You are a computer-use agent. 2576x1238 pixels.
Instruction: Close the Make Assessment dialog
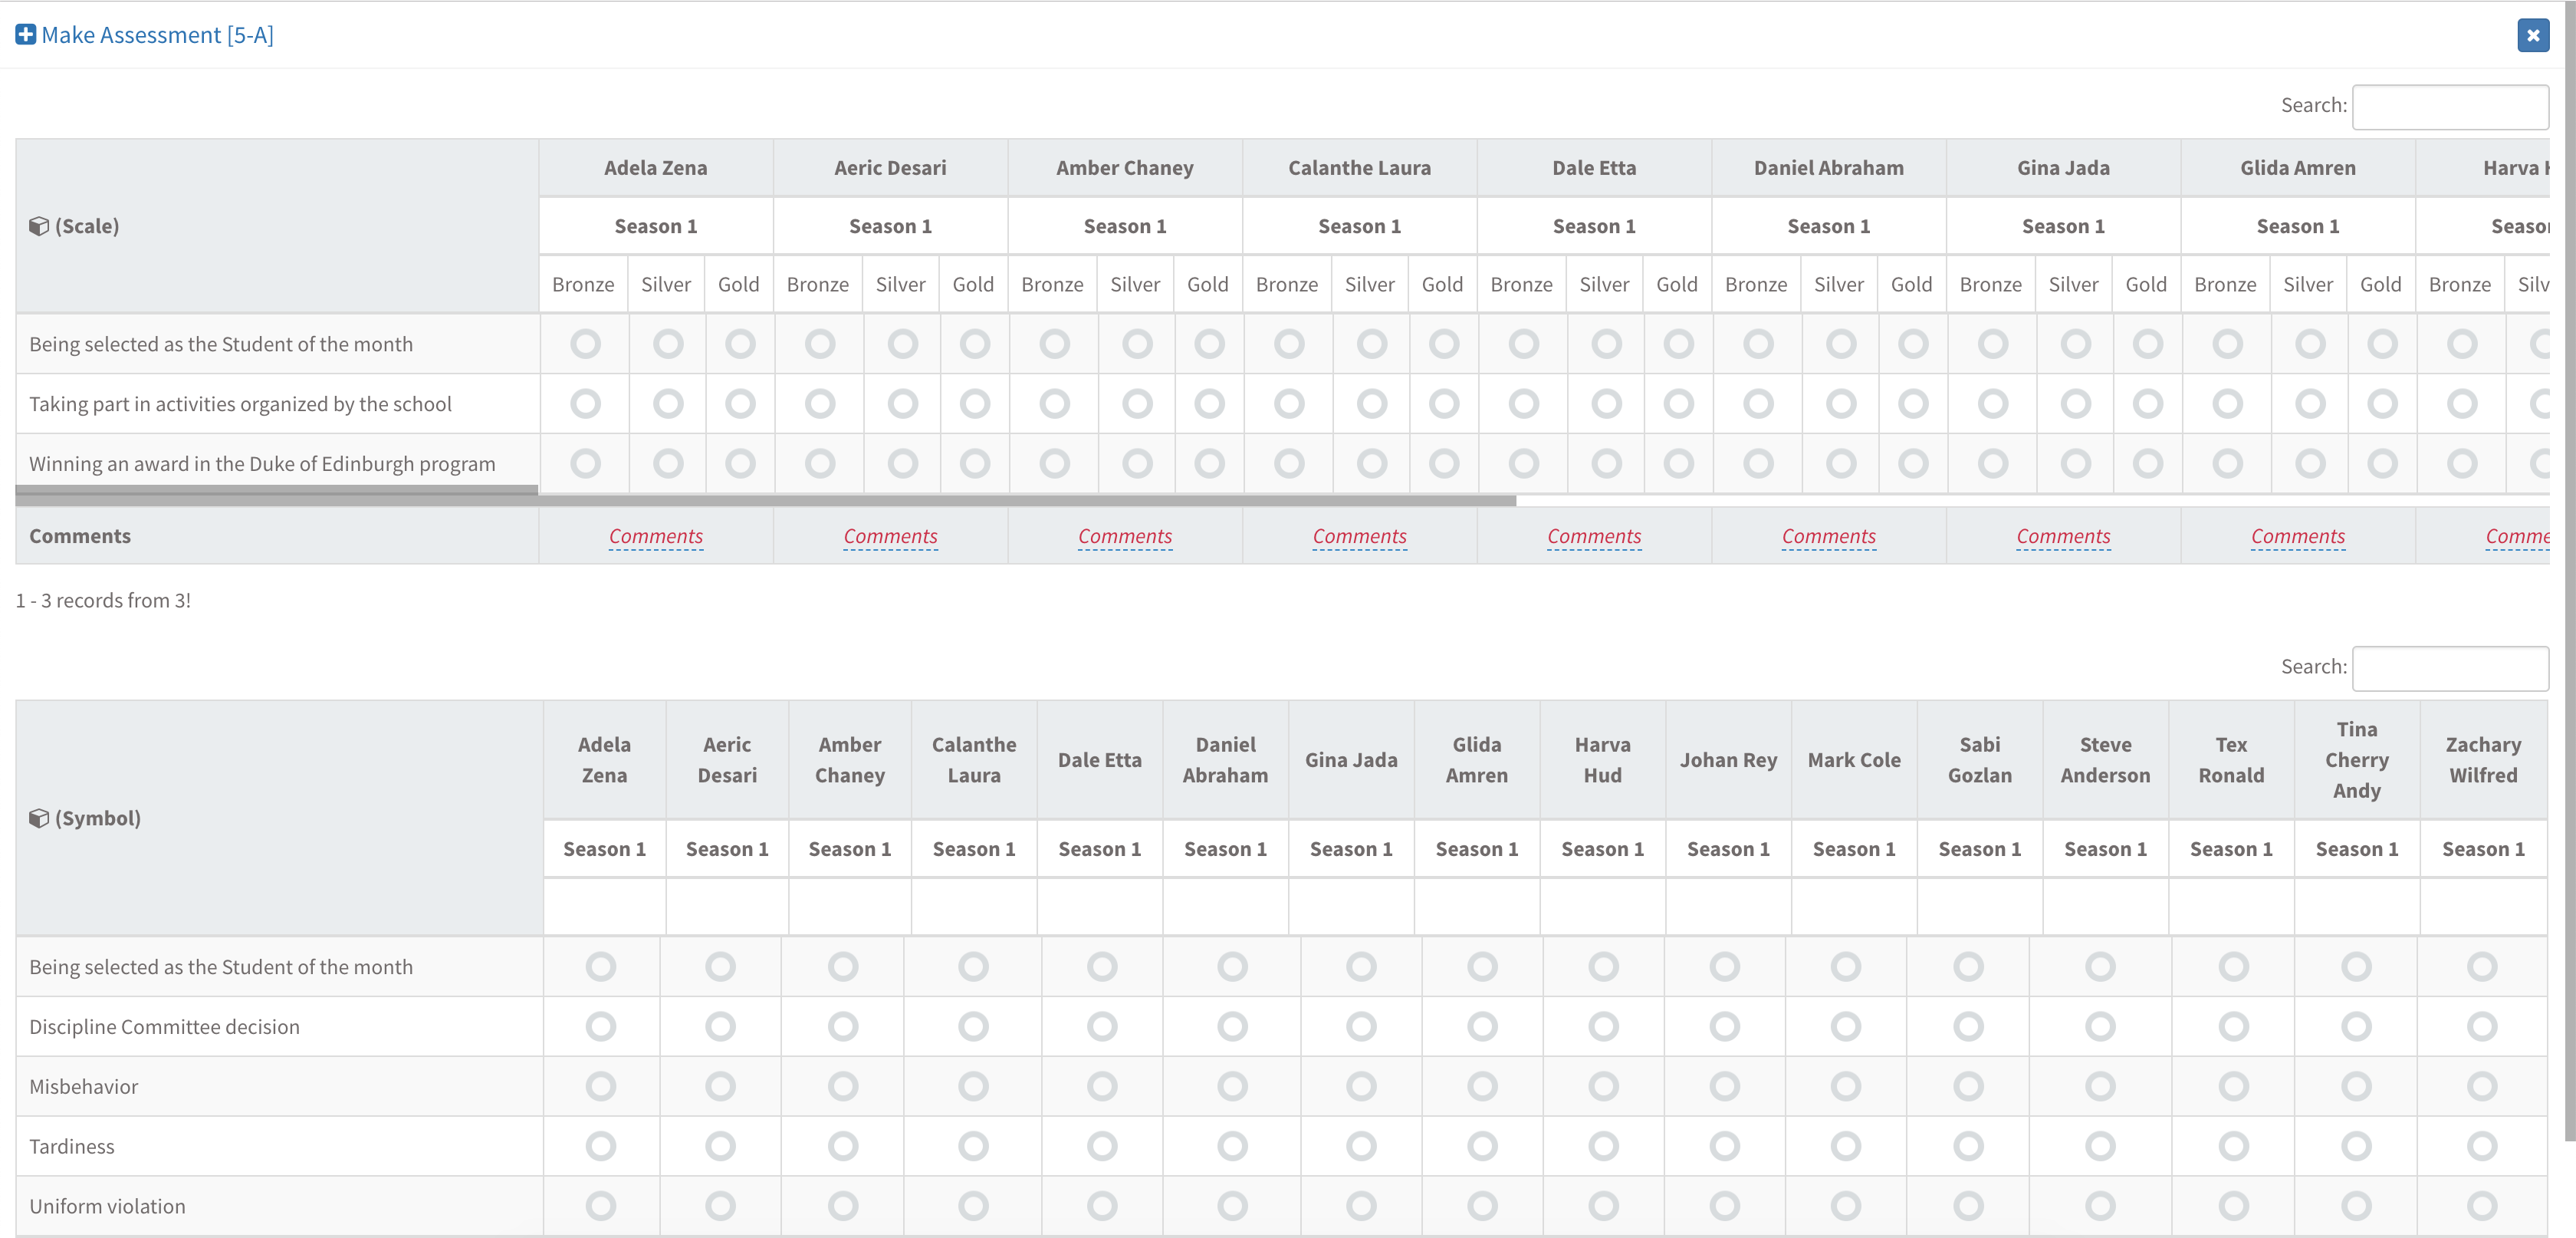pos(2532,35)
